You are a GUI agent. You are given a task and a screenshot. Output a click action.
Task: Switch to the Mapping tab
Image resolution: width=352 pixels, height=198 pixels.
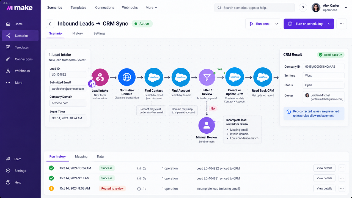point(81,156)
